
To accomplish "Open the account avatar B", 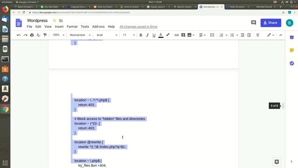I will pyautogui.click(x=290, y=23).
